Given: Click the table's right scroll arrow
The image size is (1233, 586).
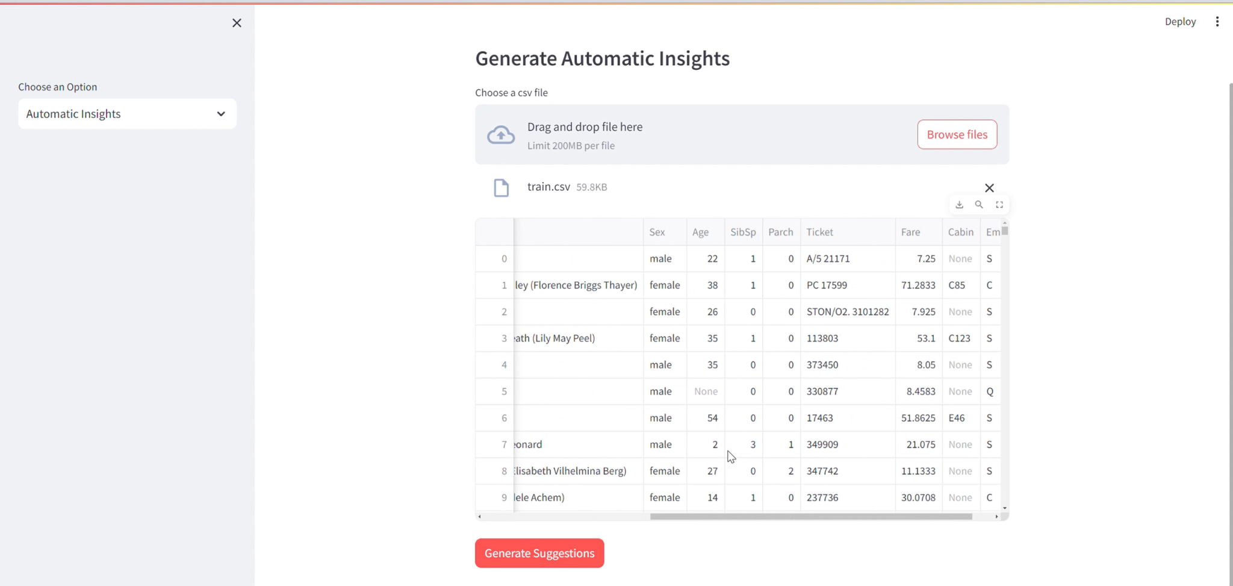Looking at the screenshot, I should (998, 516).
